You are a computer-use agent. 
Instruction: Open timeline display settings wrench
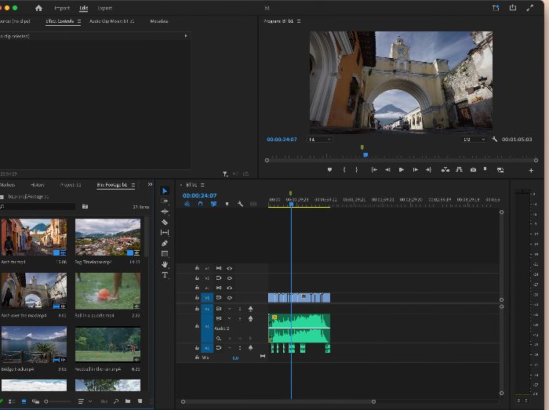[240, 204]
